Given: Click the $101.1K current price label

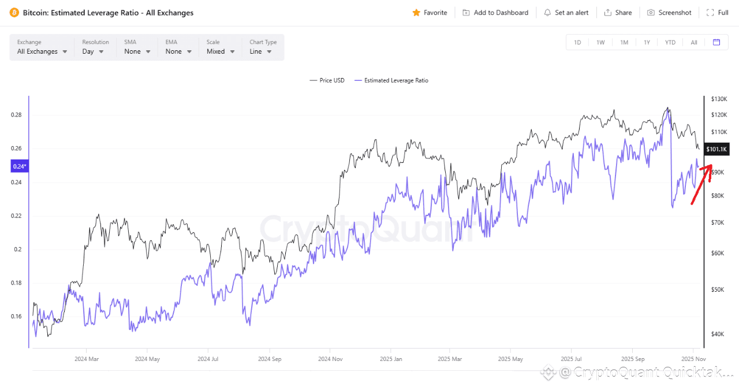Looking at the screenshot, I should click(716, 150).
